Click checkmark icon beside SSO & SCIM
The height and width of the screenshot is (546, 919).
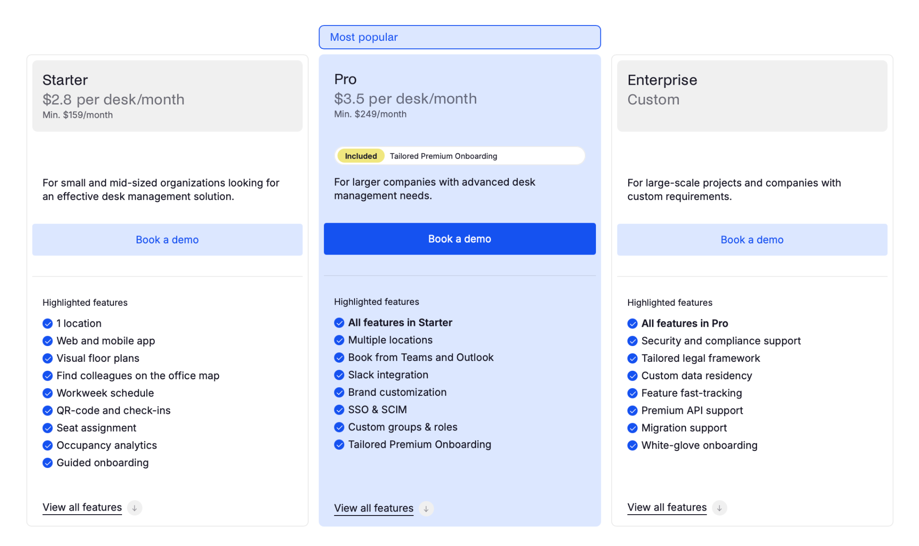click(x=339, y=410)
